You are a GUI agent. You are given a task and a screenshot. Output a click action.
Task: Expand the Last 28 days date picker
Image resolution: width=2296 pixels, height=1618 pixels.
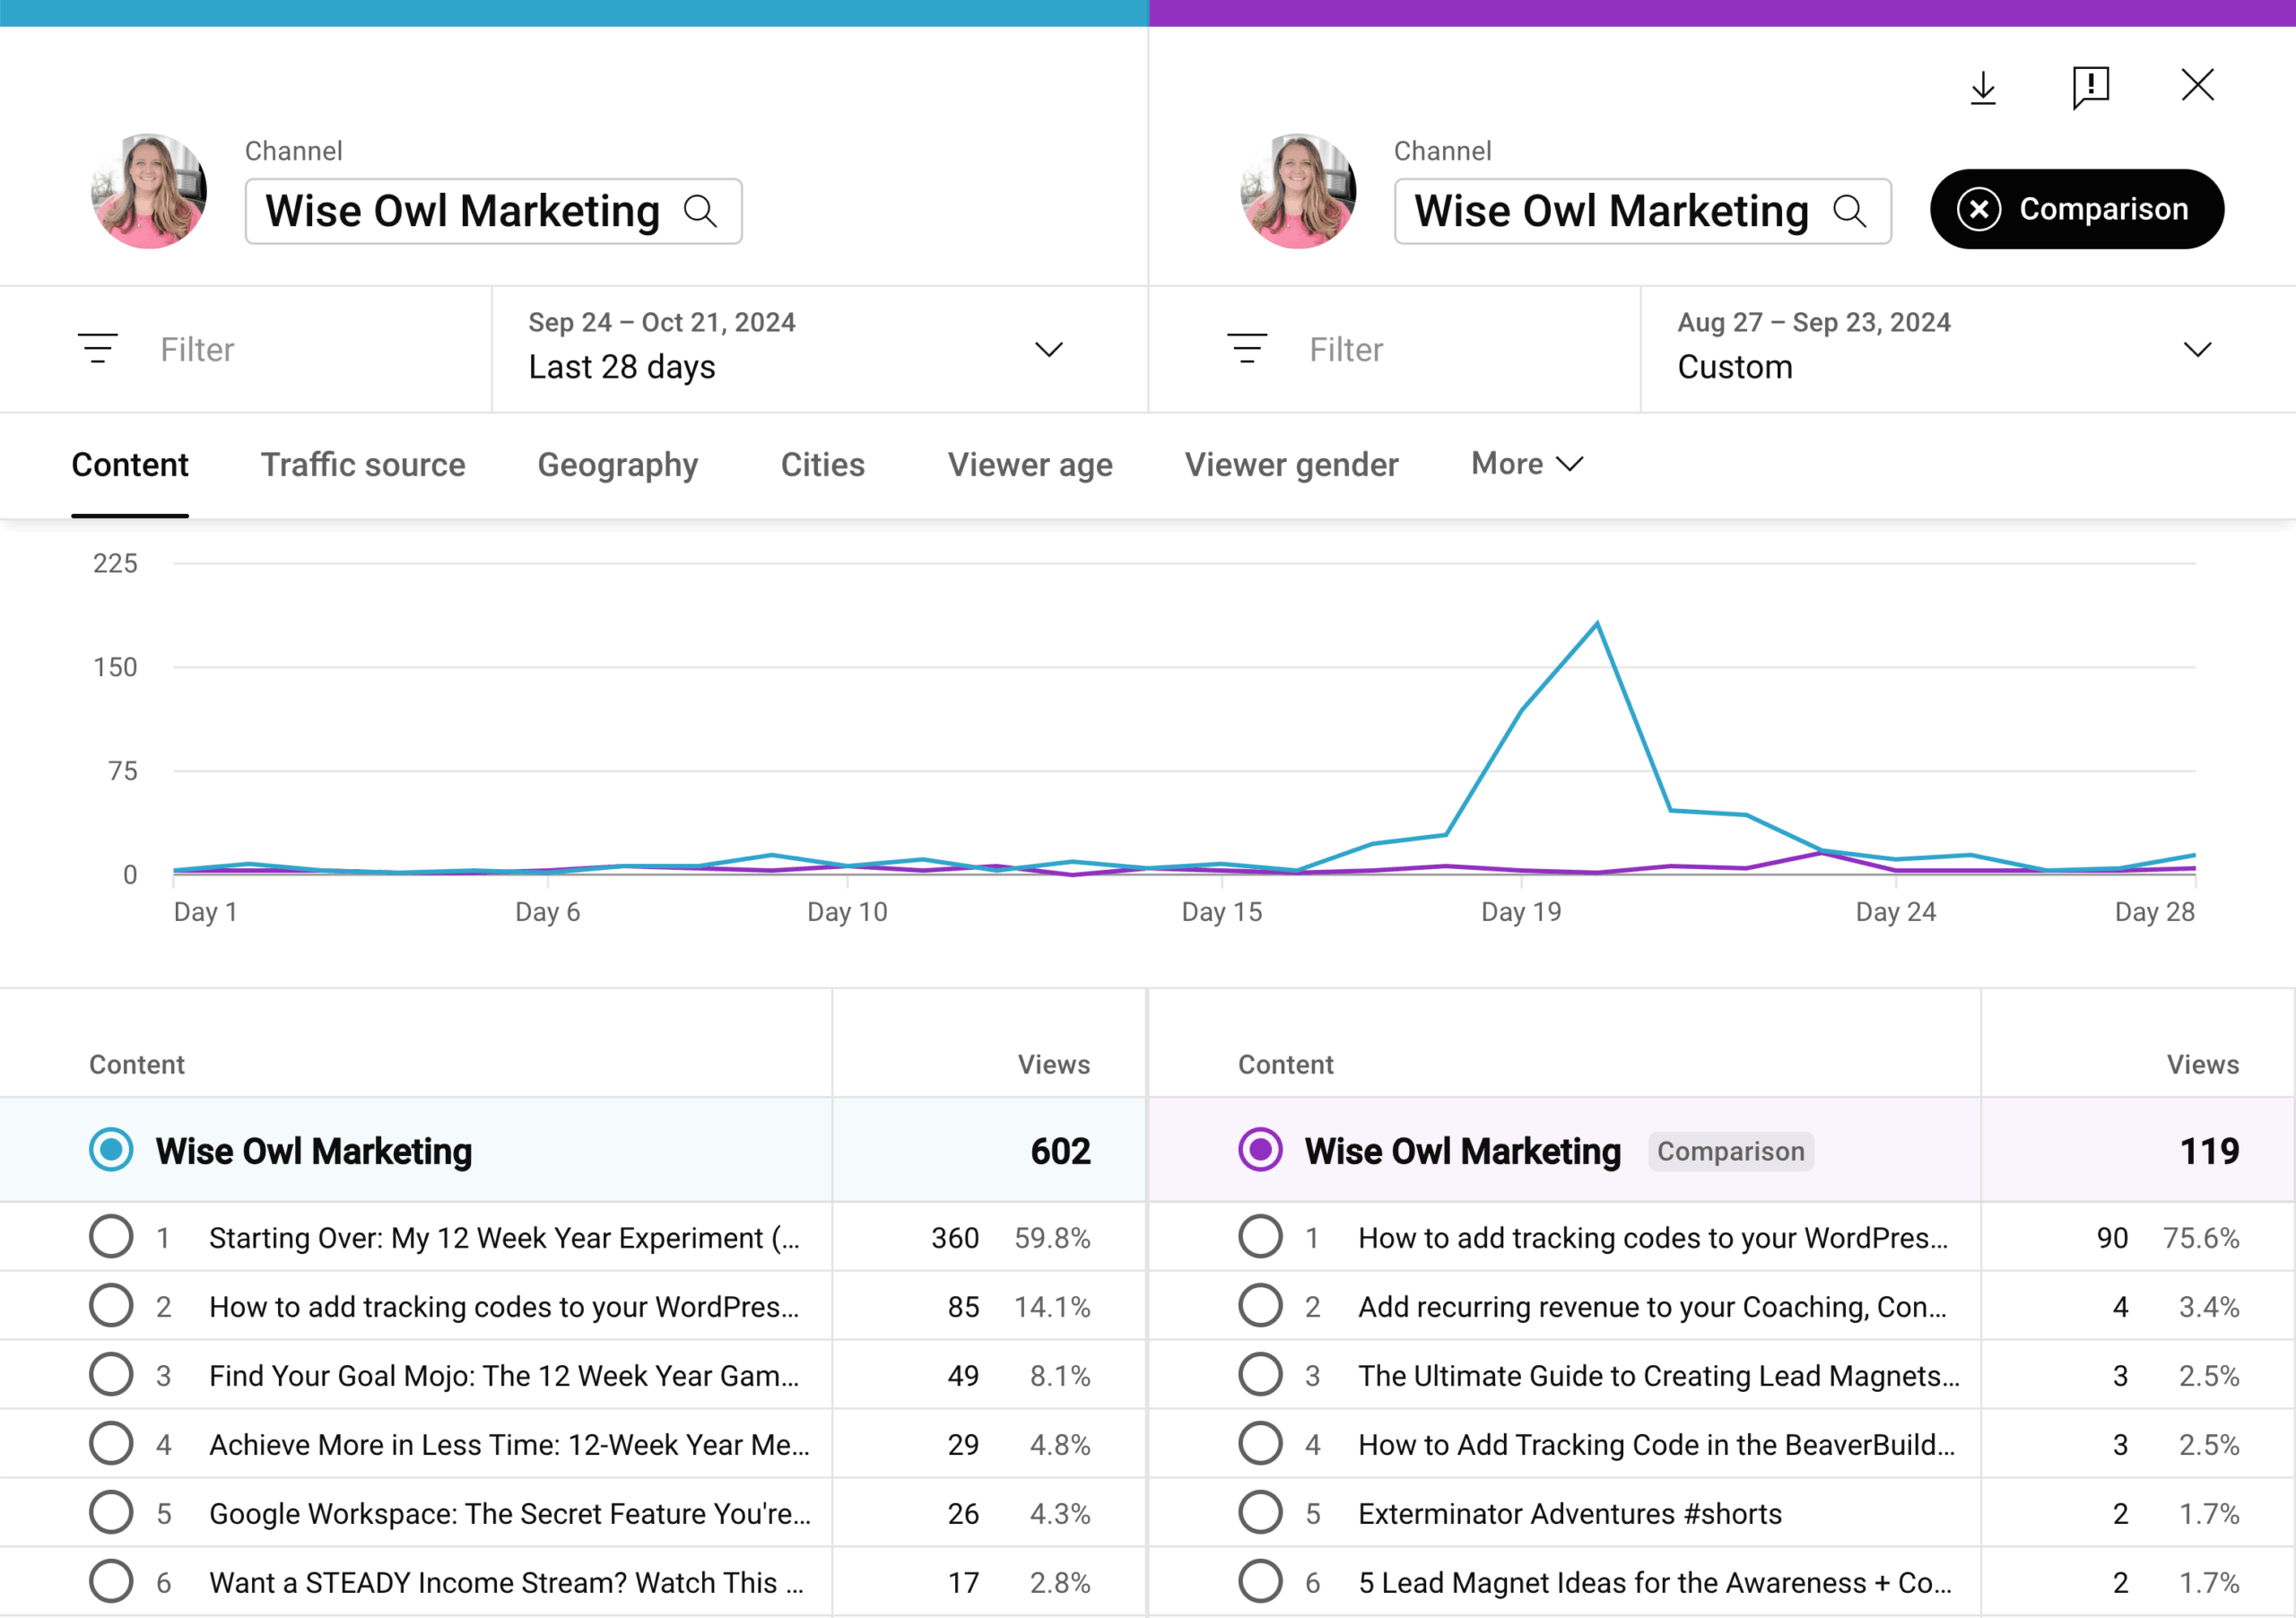pos(1048,349)
